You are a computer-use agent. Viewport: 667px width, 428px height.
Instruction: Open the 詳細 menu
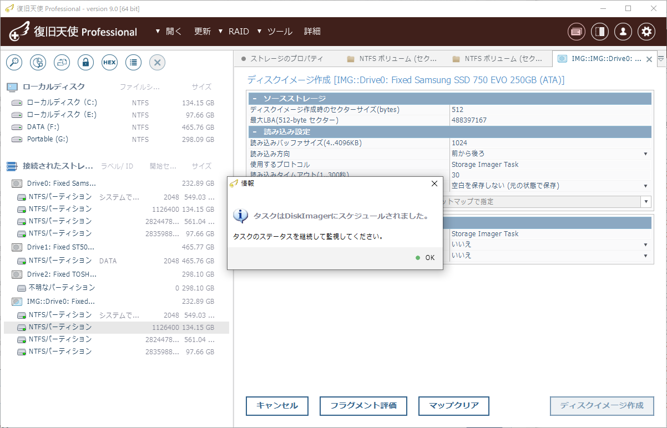coord(312,32)
